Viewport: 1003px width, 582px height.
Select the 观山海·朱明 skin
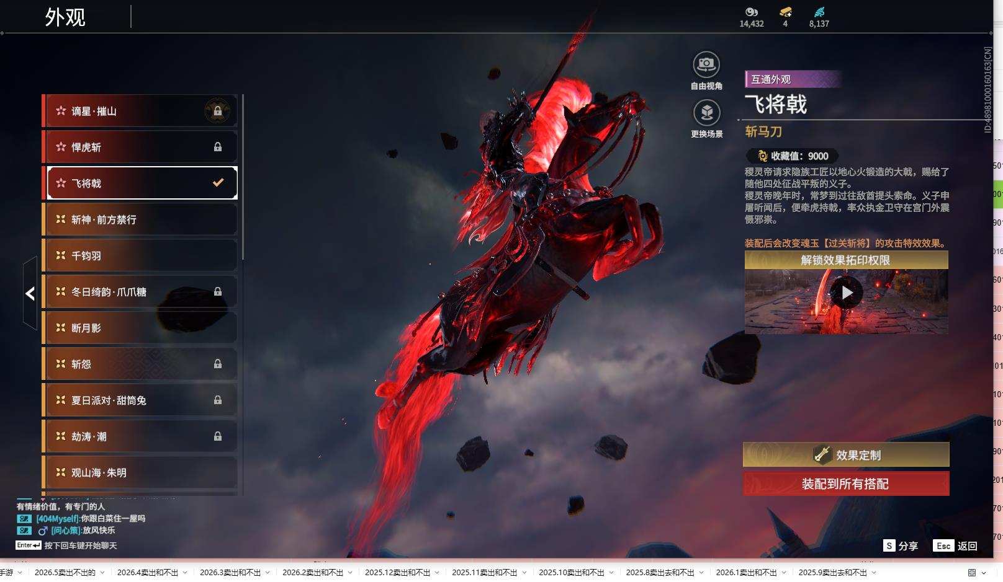tap(140, 472)
